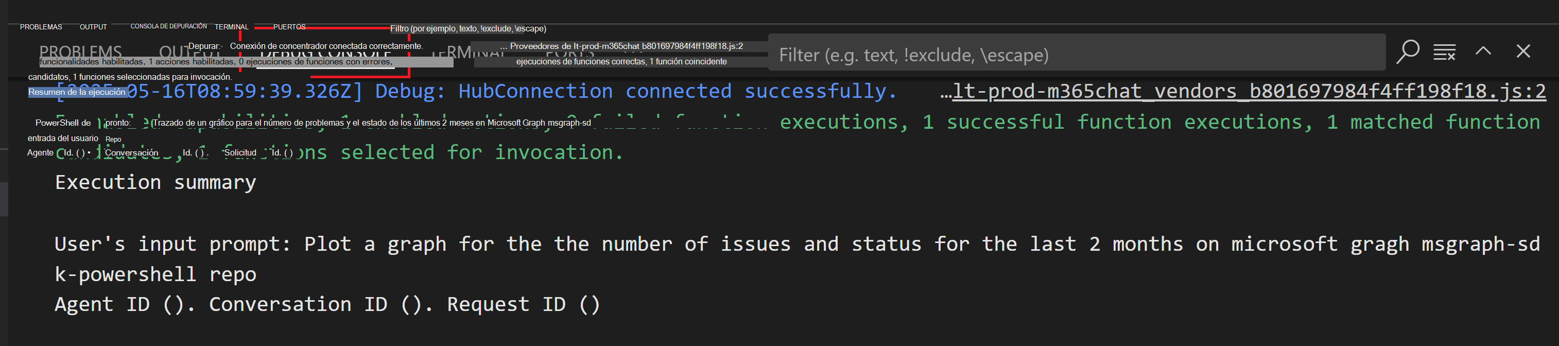Focus the Filter text input box
Image resolution: width=1559 pixels, height=346 pixels.
[x=1076, y=55]
